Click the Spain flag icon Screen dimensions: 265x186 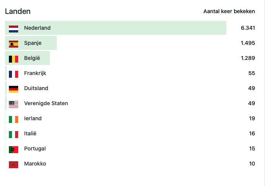(x=14, y=43)
